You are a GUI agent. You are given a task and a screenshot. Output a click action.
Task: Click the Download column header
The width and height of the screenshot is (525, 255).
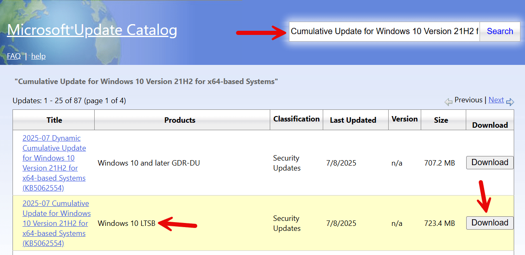point(490,125)
